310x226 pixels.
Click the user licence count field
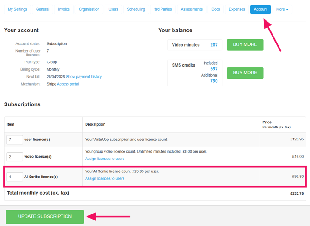15,140
